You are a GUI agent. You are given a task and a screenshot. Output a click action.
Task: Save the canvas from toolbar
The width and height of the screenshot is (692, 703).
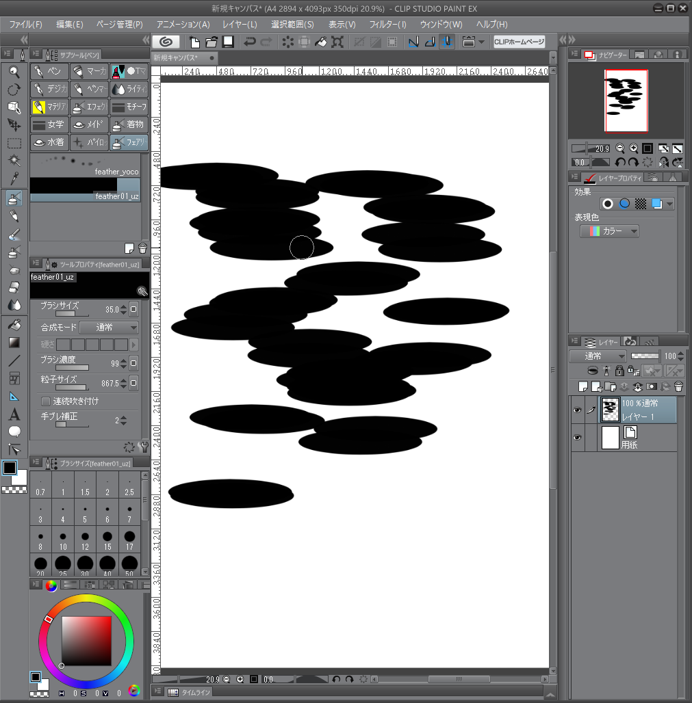228,42
